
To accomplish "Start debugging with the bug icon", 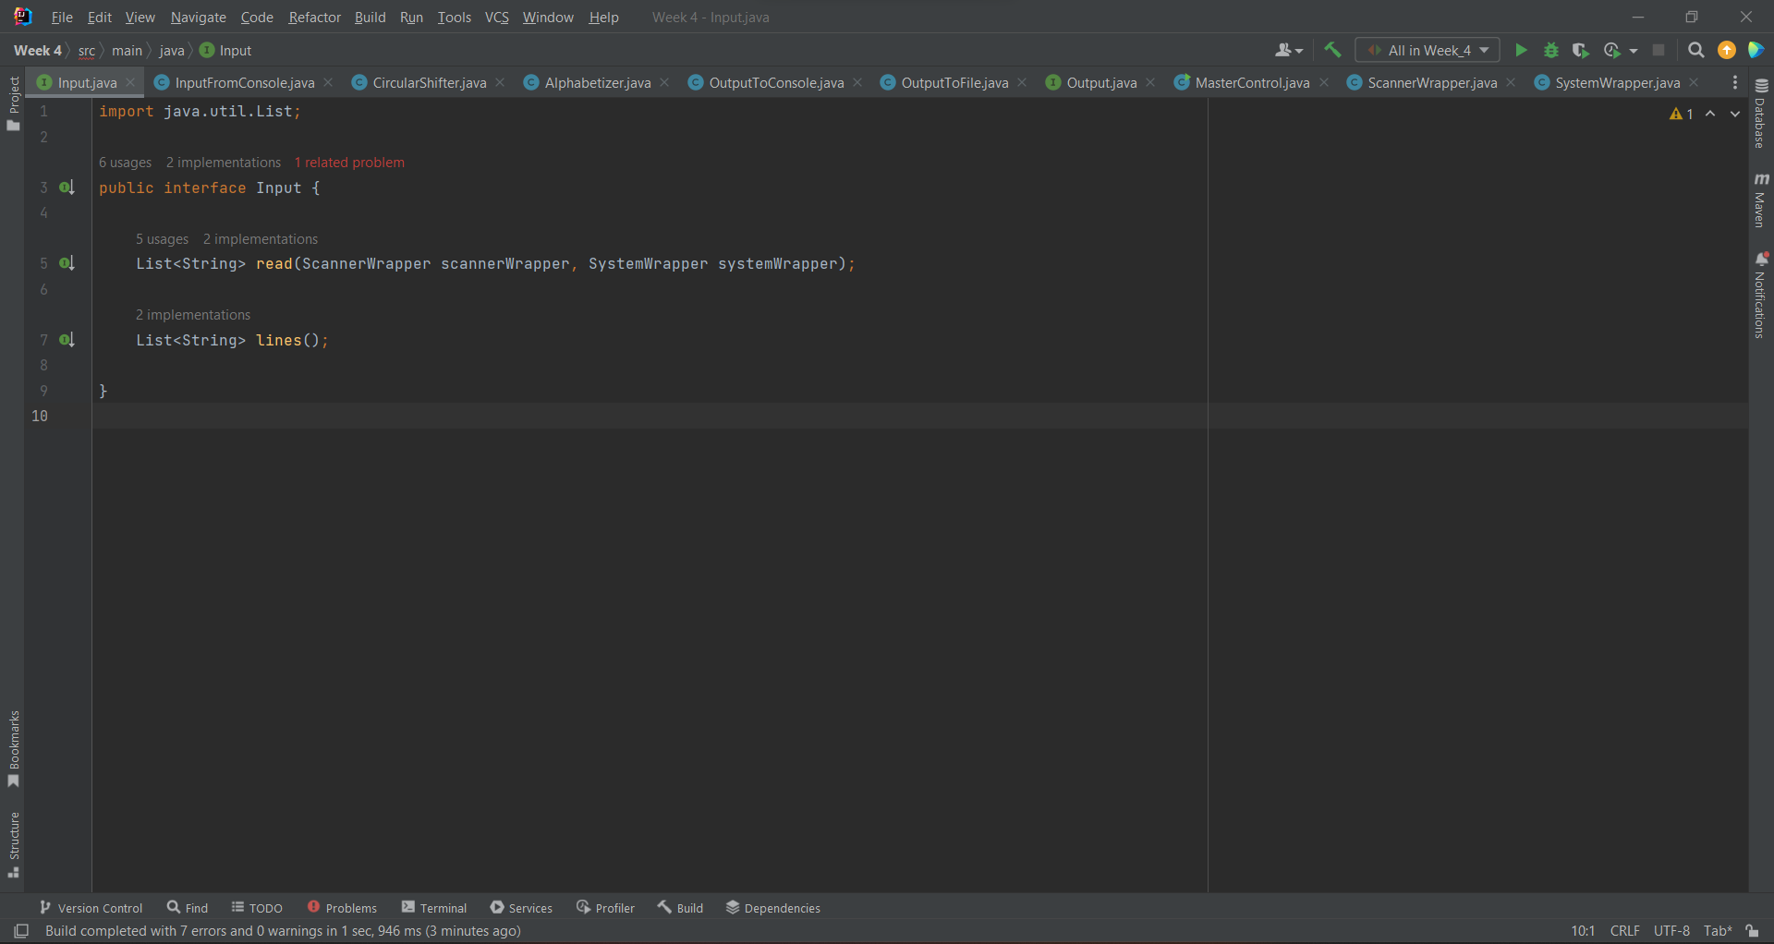I will click(x=1551, y=50).
